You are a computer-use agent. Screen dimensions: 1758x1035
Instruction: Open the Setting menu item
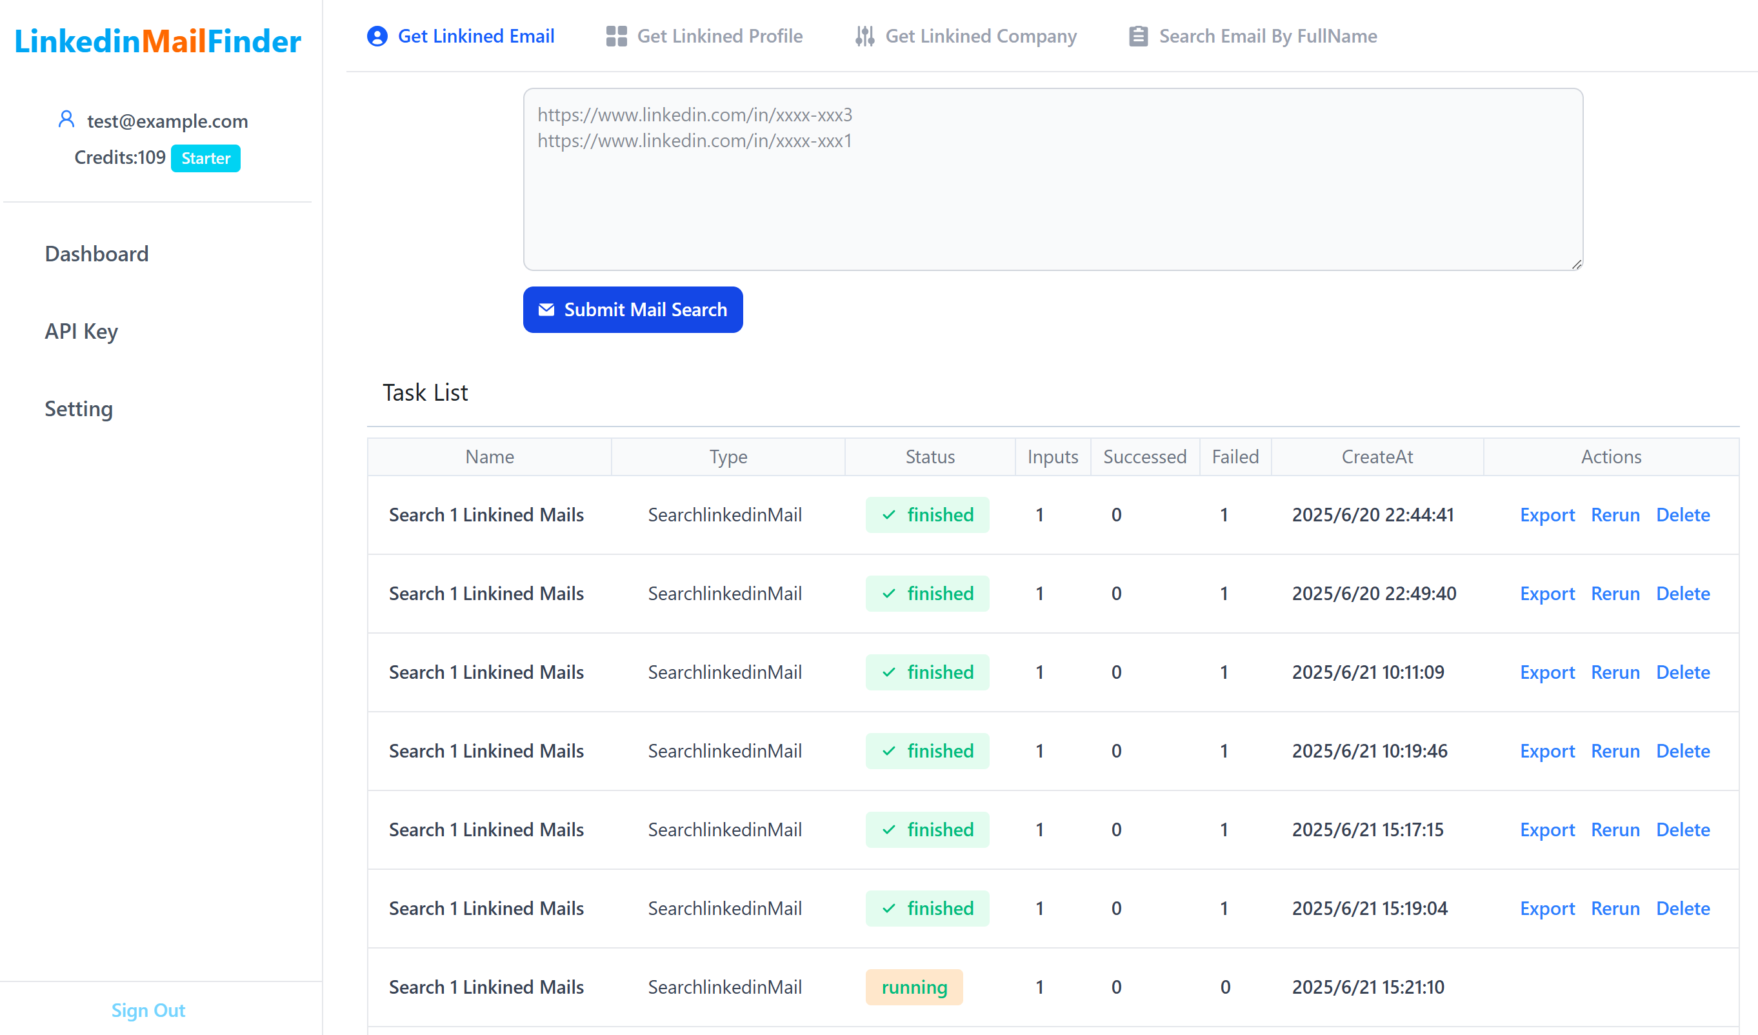[79, 409]
